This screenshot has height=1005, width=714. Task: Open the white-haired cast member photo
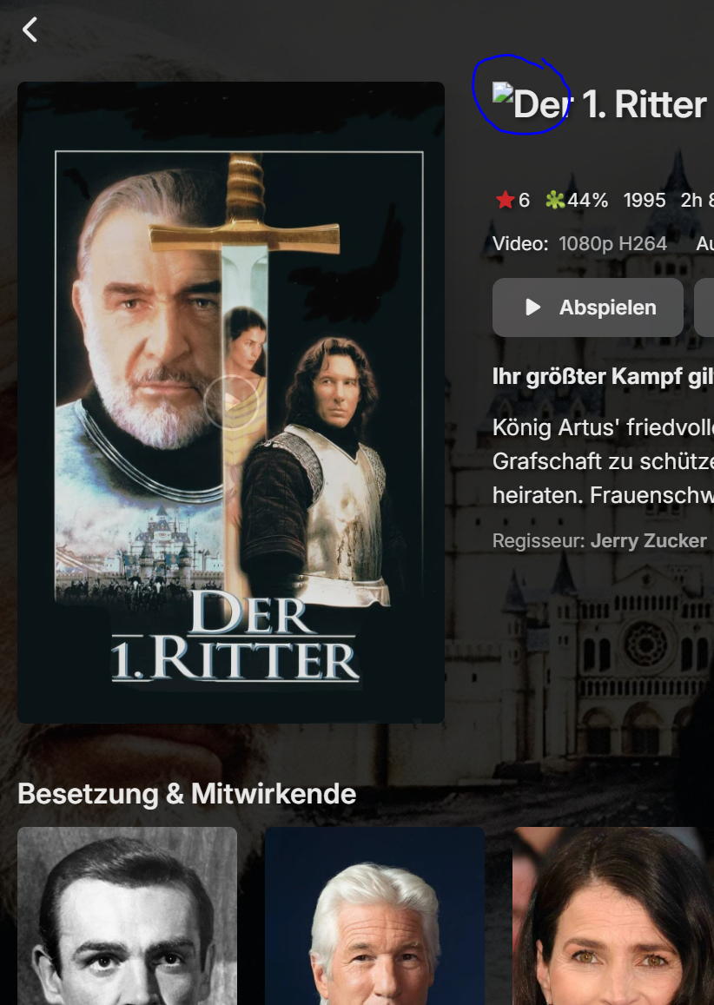[x=374, y=916]
